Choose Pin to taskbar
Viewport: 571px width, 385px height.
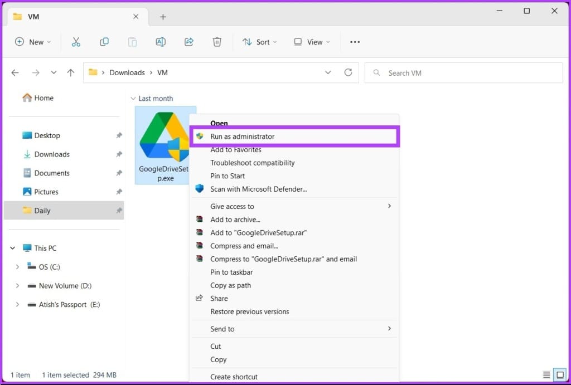click(294, 272)
